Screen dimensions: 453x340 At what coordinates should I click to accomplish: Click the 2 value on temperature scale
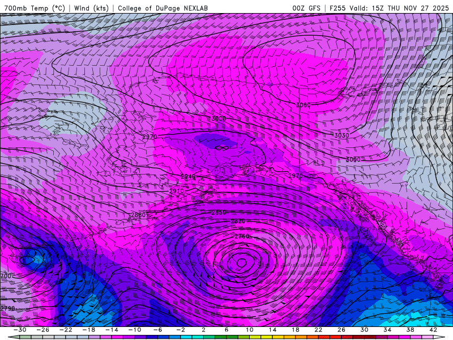point(203,330)
